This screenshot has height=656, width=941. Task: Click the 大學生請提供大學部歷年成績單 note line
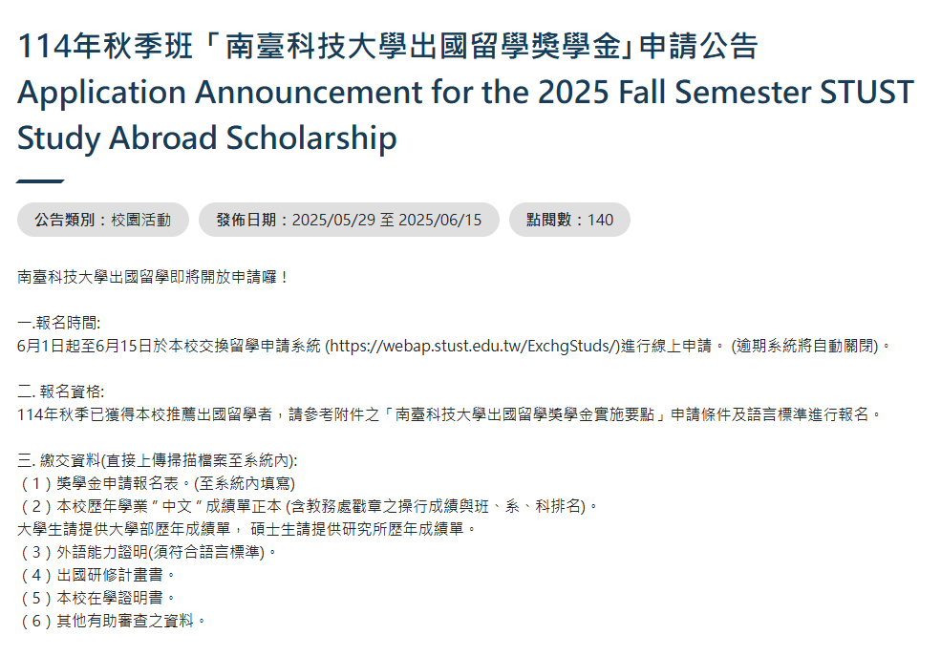click(246, 529)
